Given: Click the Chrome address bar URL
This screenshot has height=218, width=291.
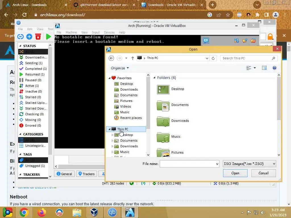Looking at the screenshot, I should pos(63,15).
